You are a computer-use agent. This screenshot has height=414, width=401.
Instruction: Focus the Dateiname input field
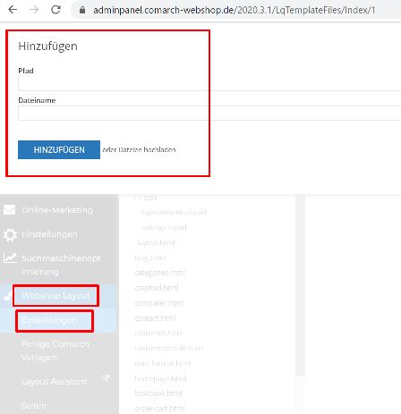(x=209, y=114)
